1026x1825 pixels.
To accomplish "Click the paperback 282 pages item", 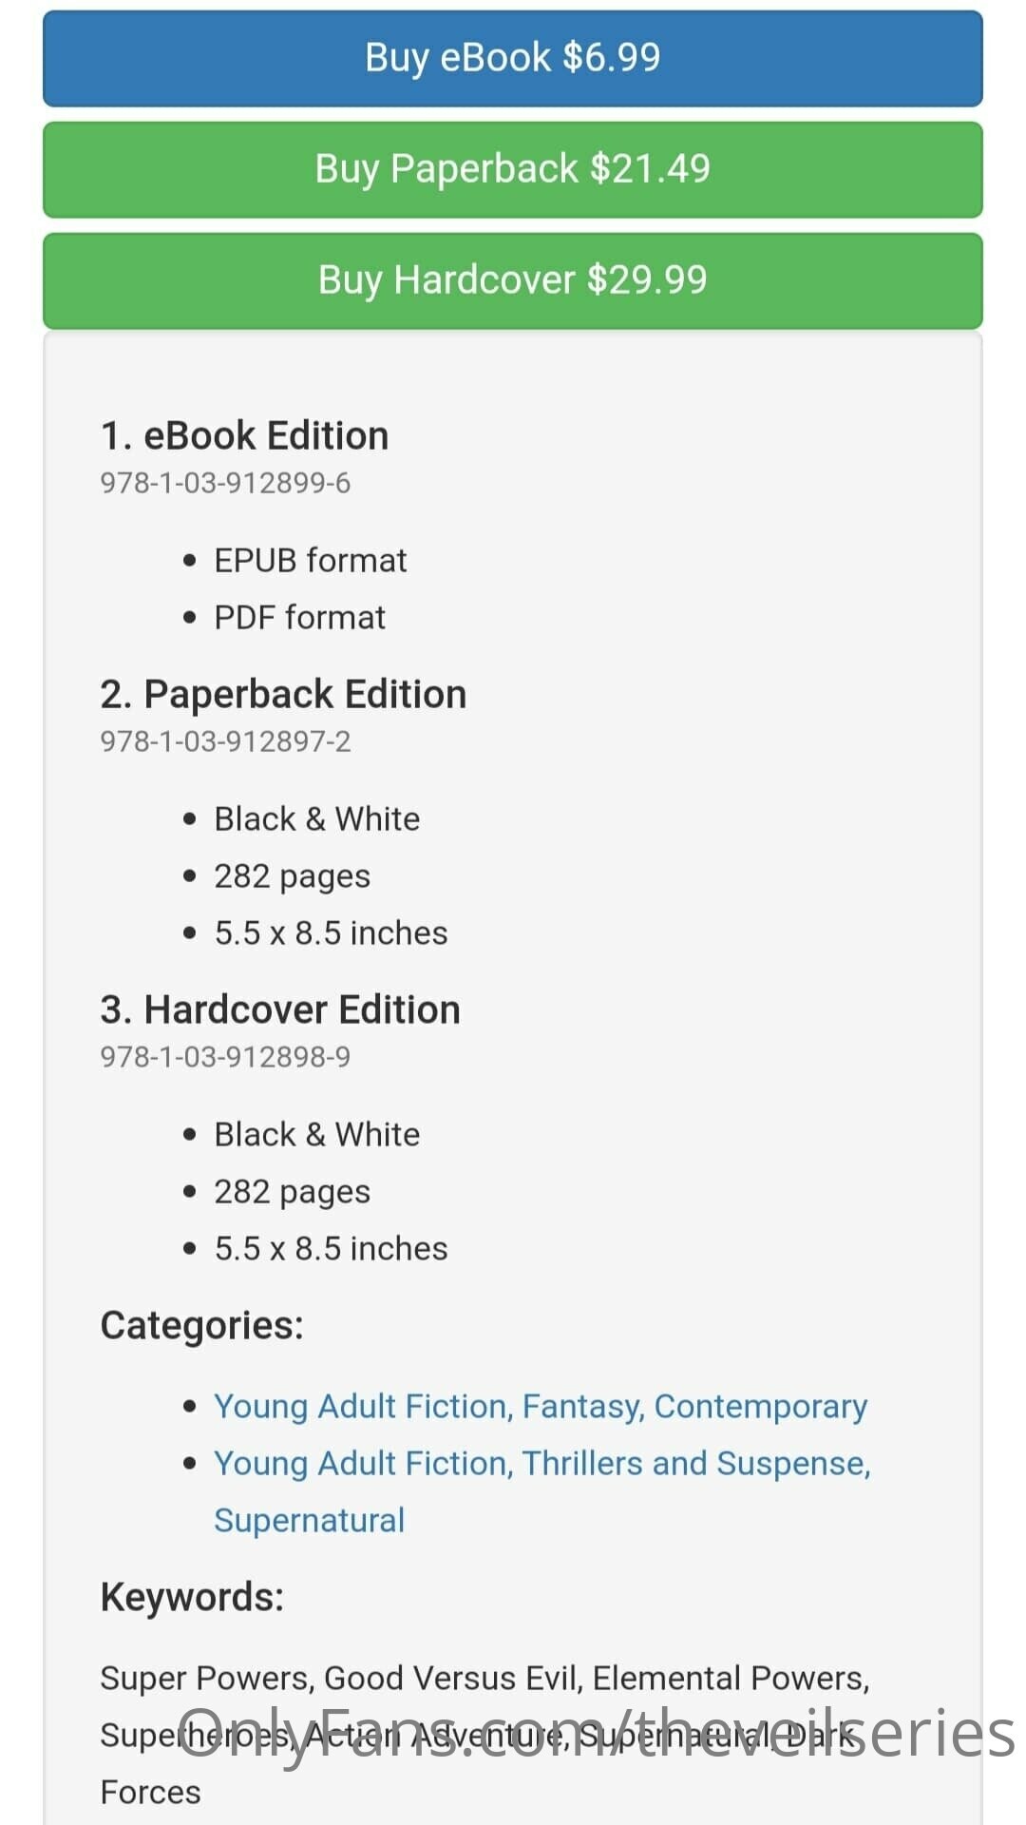I will (292, 876).
